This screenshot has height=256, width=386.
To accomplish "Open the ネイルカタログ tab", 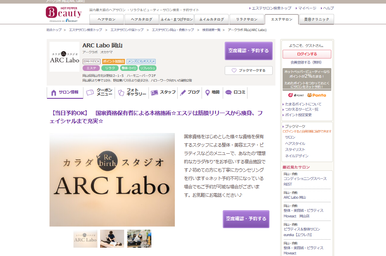I will (x=212, y=20).
